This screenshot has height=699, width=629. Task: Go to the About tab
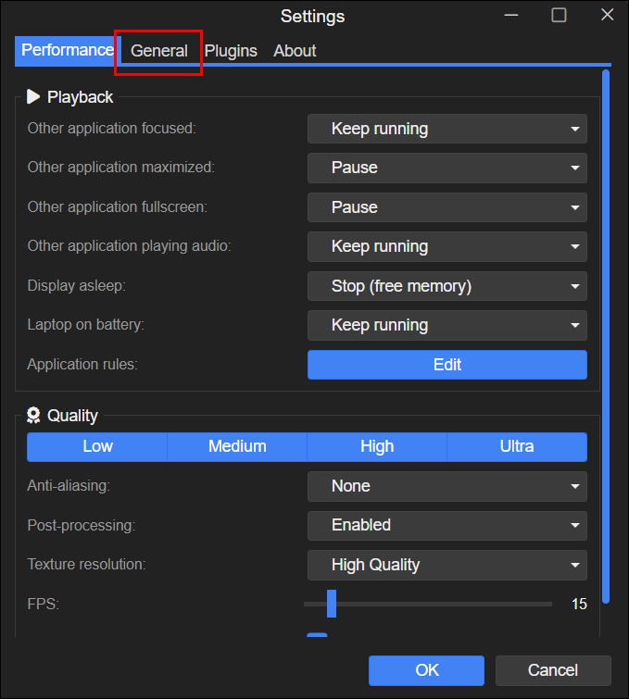[295, 51]
